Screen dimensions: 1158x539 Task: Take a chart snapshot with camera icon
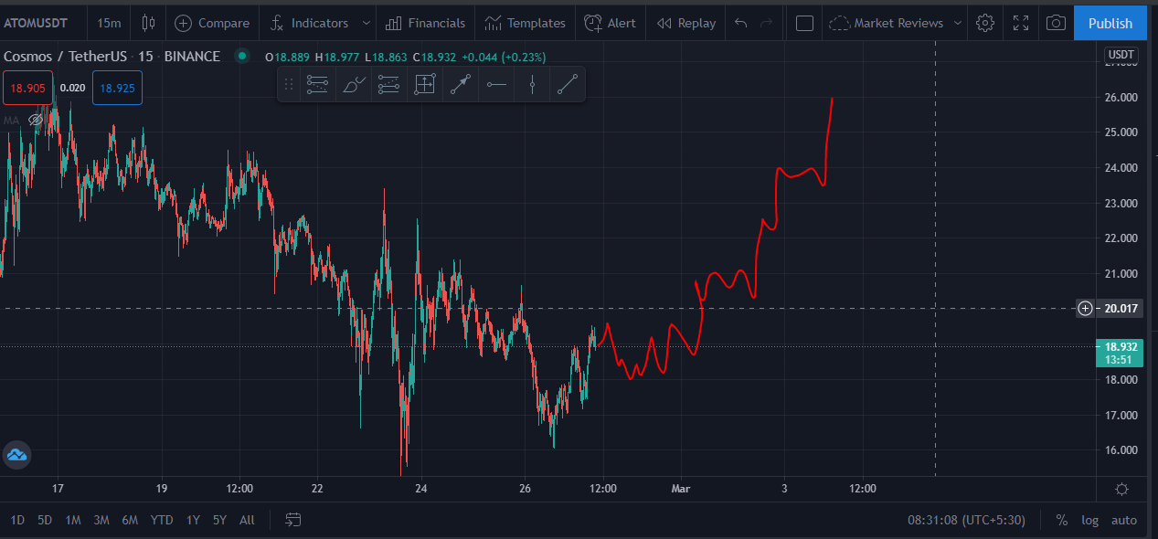click(1056, 23)
